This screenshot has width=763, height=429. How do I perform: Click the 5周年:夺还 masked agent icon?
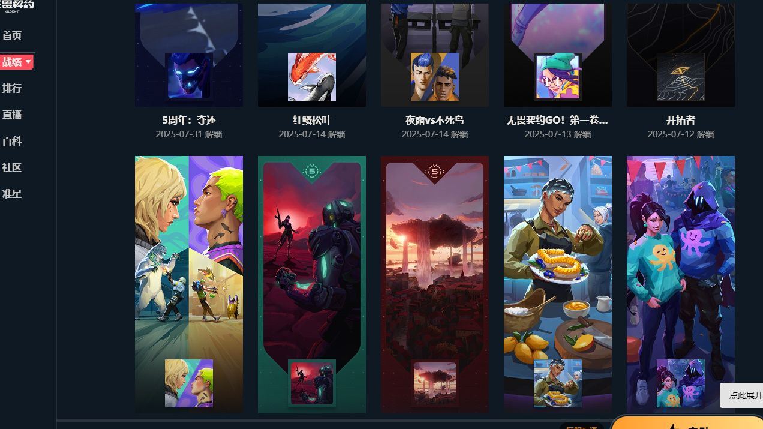coord(189,76)
